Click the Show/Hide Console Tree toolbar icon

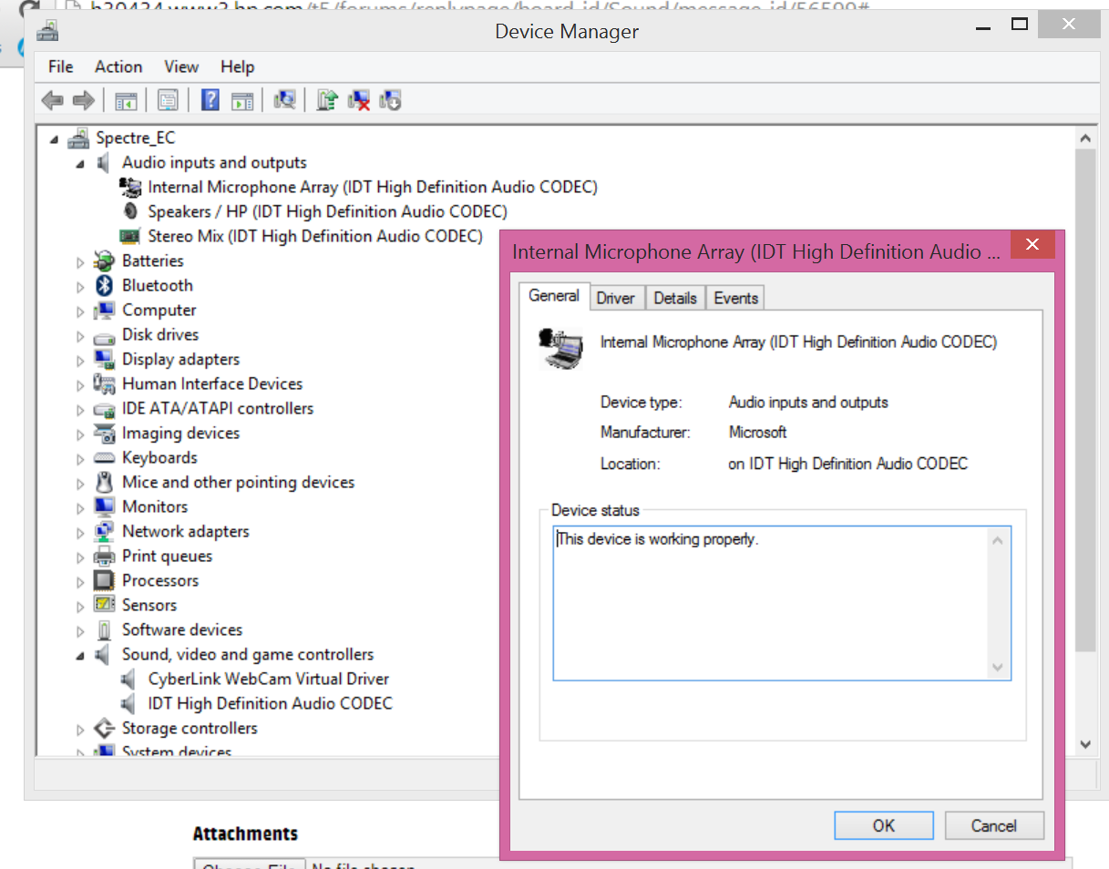tap(126, 100)
